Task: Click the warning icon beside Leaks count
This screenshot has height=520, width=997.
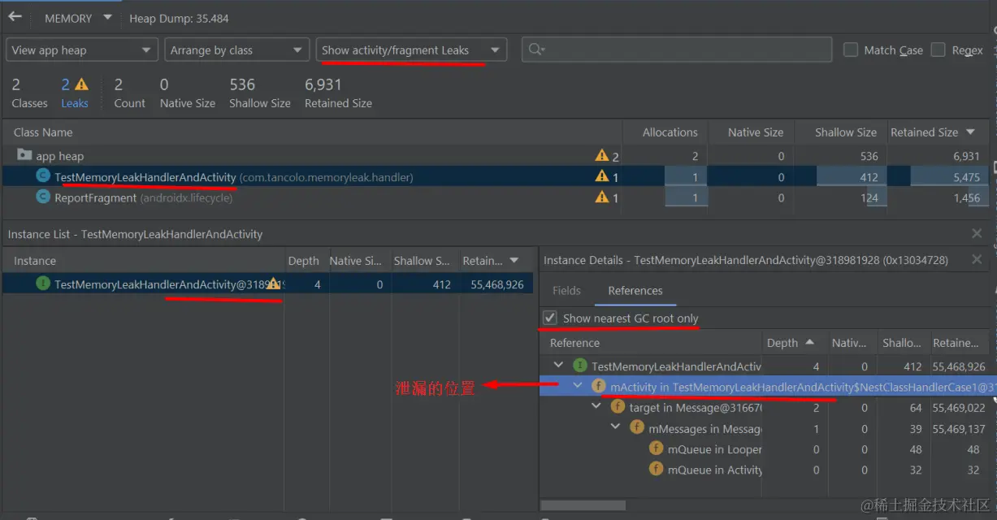Action: 81,84
